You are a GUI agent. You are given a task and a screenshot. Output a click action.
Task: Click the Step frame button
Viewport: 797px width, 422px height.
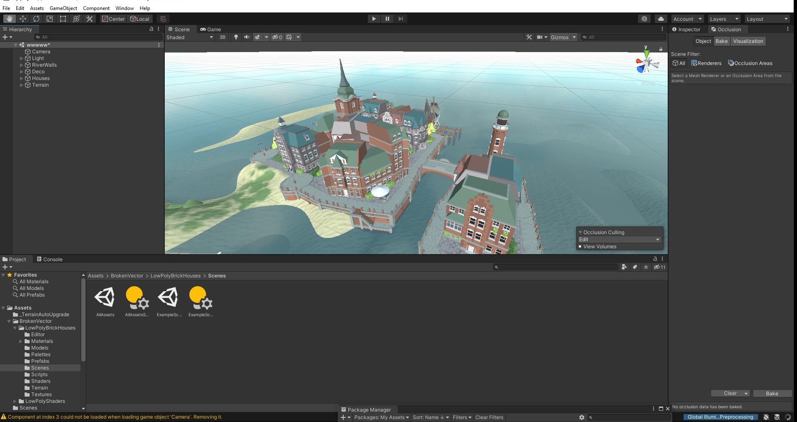click(401, 19)
